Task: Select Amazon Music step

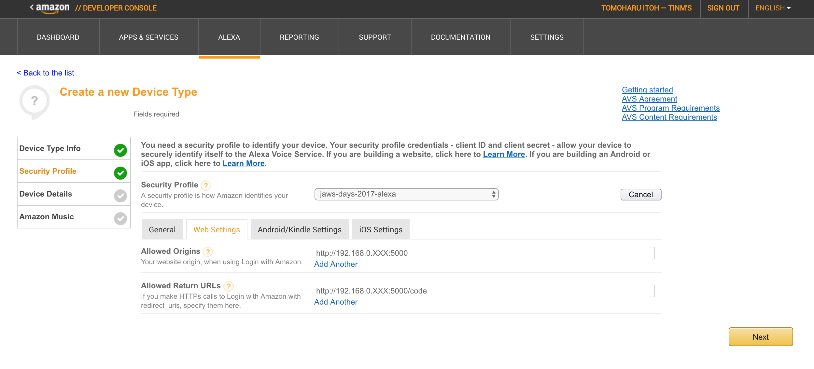Action: (74, 217)
